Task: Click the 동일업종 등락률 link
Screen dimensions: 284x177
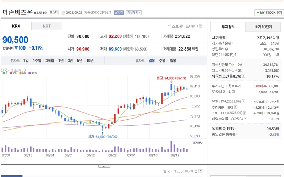Action: [x=224, y=134]
